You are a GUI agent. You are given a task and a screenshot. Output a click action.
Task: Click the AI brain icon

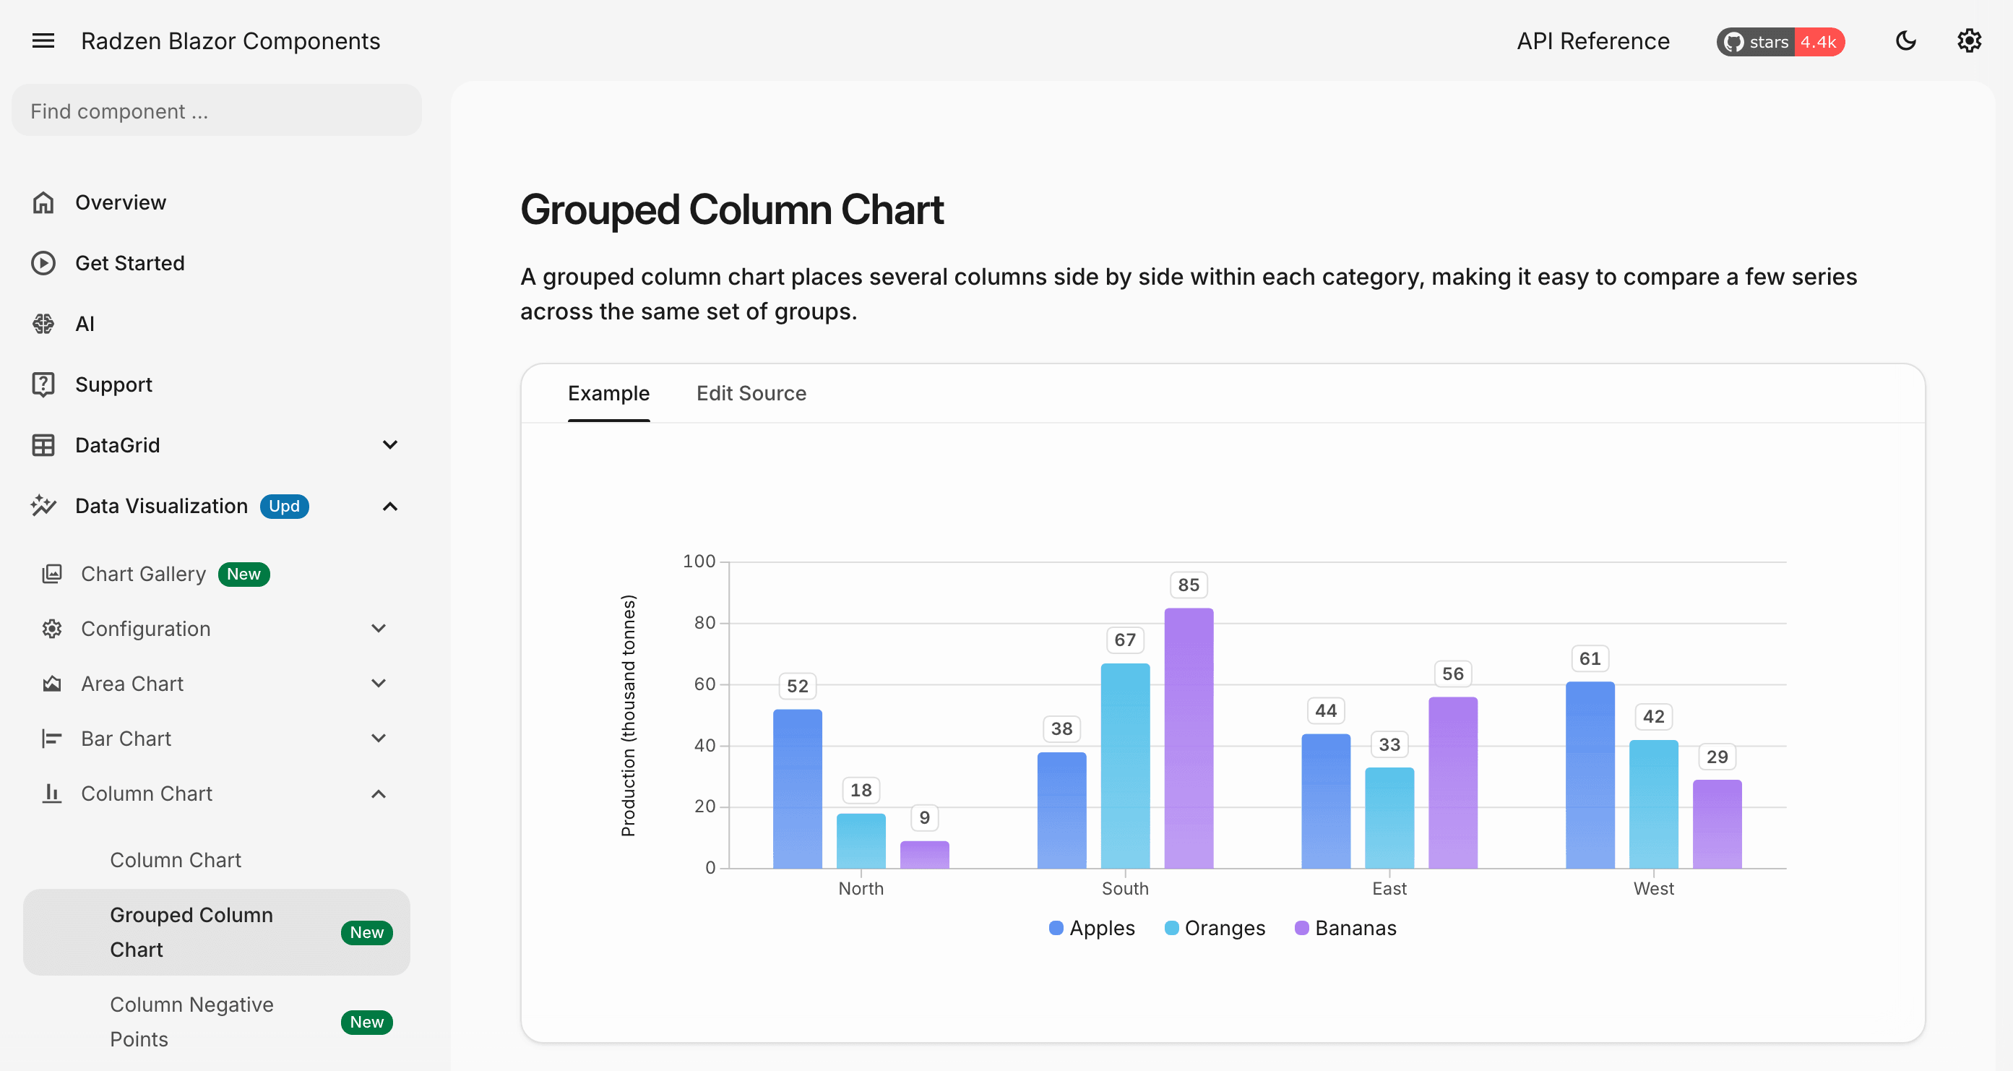click(x=43, y=324)
